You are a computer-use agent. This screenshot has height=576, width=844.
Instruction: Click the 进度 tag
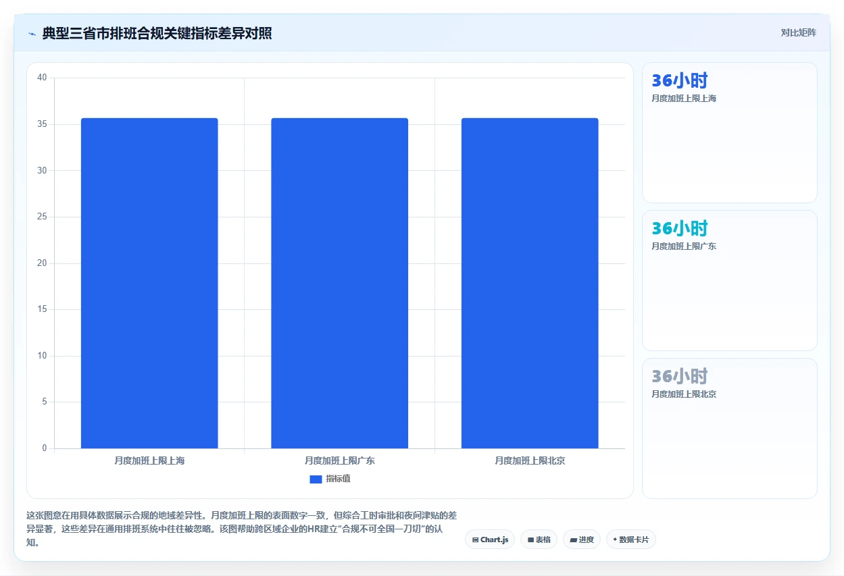point(581,540)
